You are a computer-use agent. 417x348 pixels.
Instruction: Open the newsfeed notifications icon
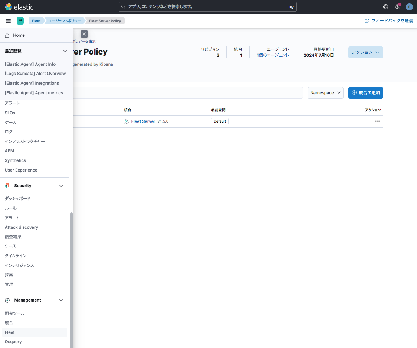[397, 7]
